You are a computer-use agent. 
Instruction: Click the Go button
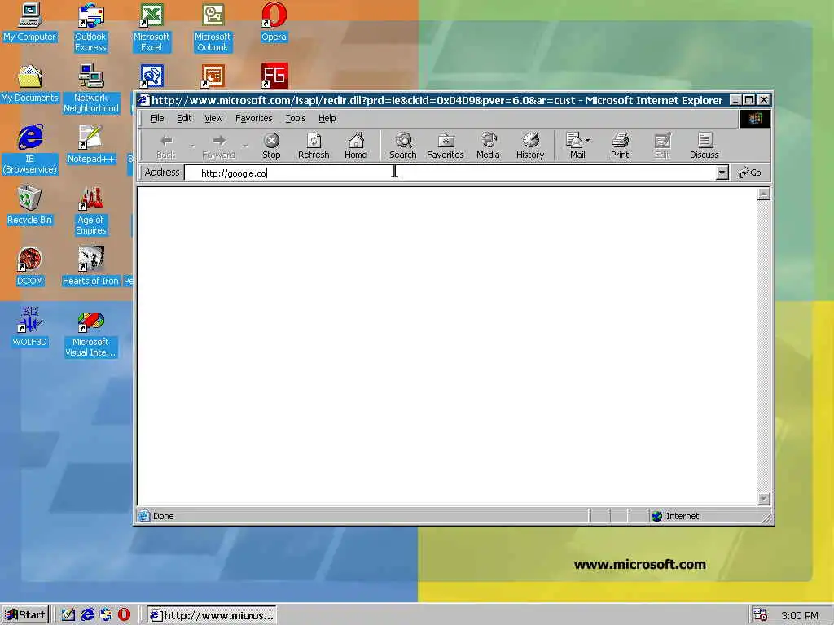click(x=750, y=173)
